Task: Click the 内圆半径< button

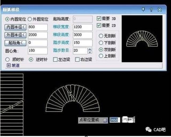Action: click(15, 27)
